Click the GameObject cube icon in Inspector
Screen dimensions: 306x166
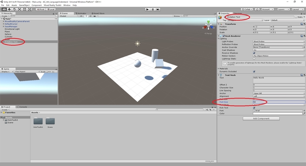pyautogui.click(x=220, y=17)
